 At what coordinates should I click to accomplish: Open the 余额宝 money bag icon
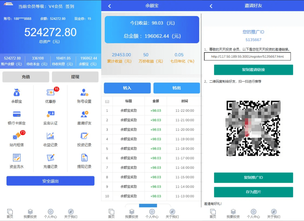tap(17, 93)
